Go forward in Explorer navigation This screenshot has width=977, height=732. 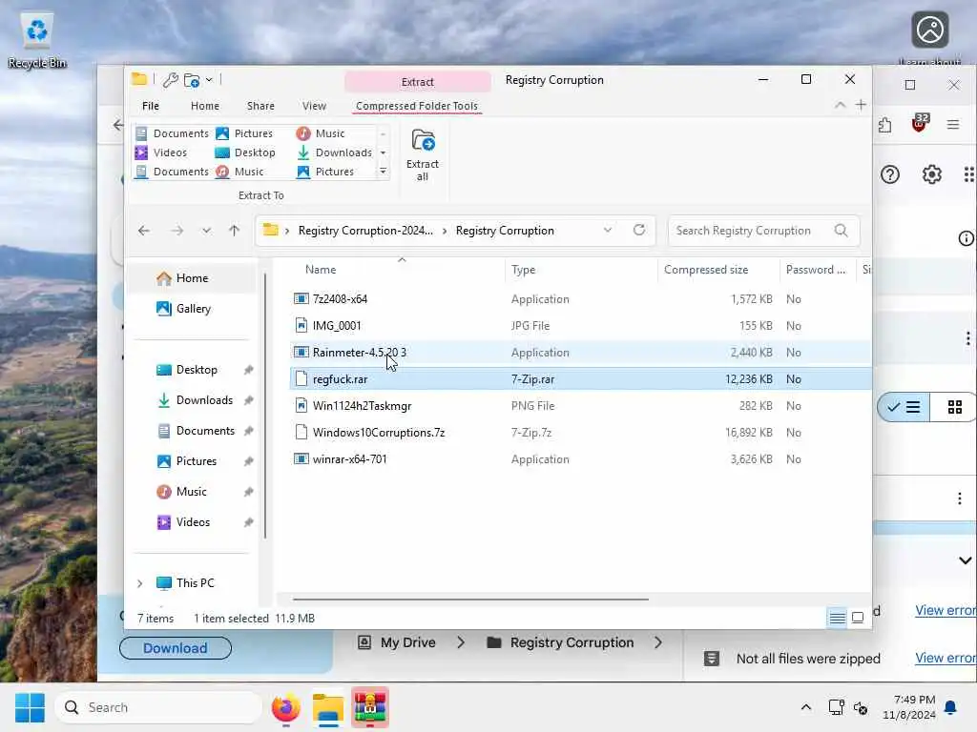(177, 231)
